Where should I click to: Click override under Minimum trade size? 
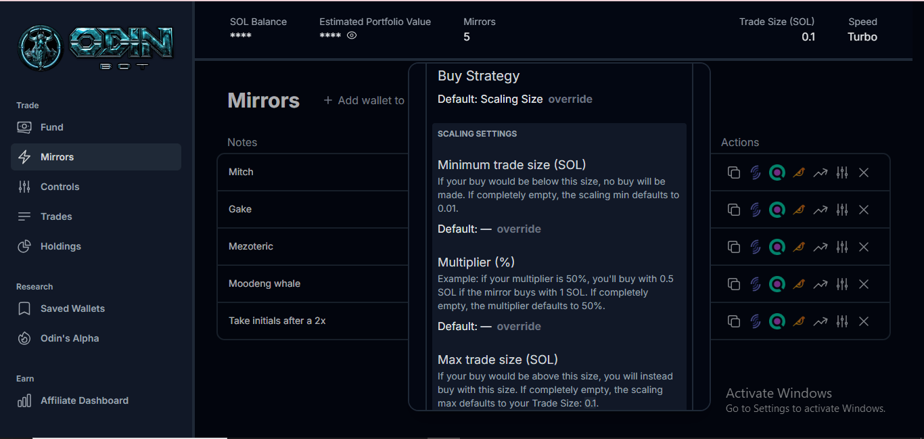(519, 229)
